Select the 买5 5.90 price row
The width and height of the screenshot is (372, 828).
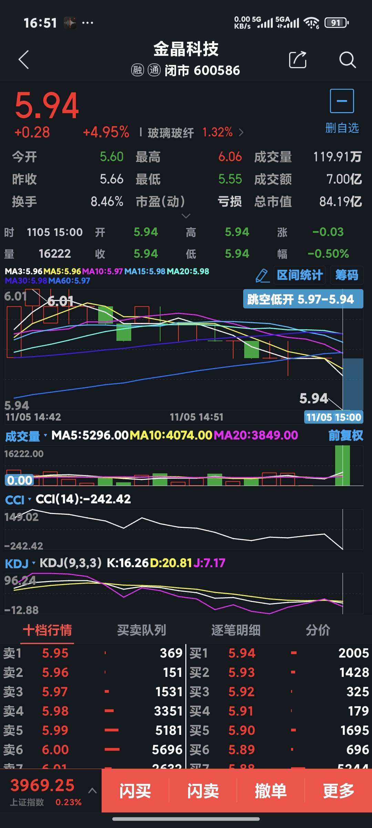tap(279, 730)
